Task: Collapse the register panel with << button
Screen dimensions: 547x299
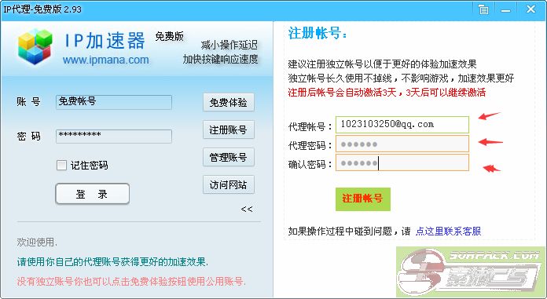Action: pos(247,209)
